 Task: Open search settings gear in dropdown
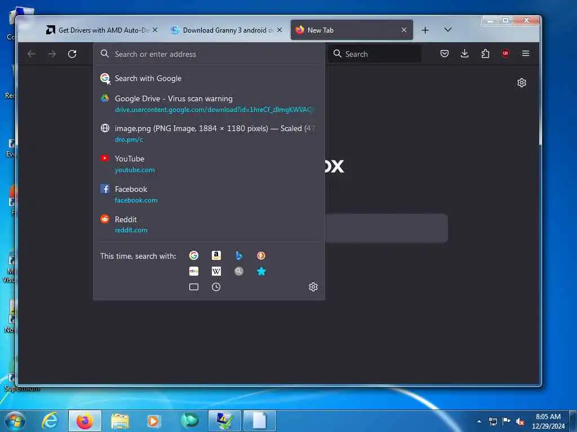(x=313, y=287)
